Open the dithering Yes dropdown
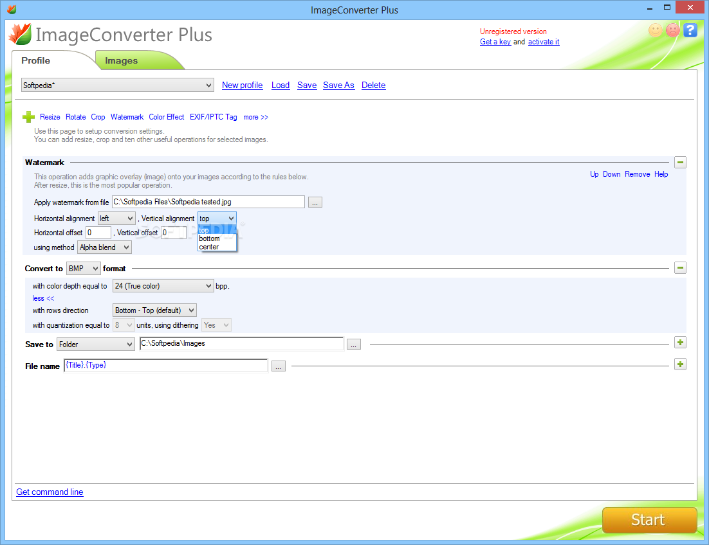This screenshot has width=709, height=545. 216,325
